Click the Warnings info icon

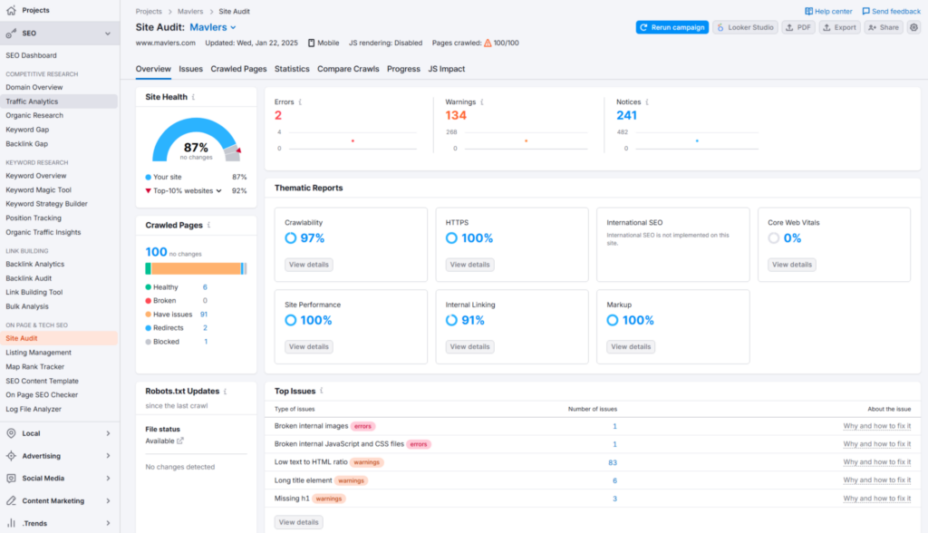[x=482, y=102]
